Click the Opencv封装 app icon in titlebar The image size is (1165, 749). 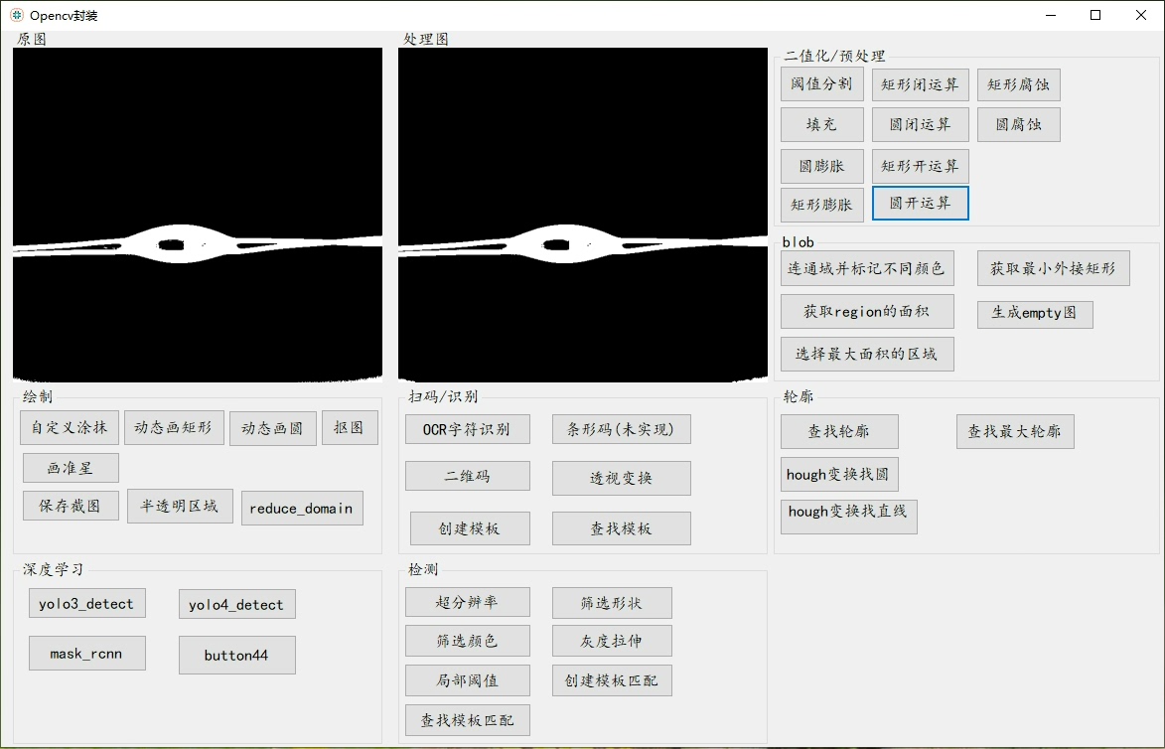click(x=14, y=15)
